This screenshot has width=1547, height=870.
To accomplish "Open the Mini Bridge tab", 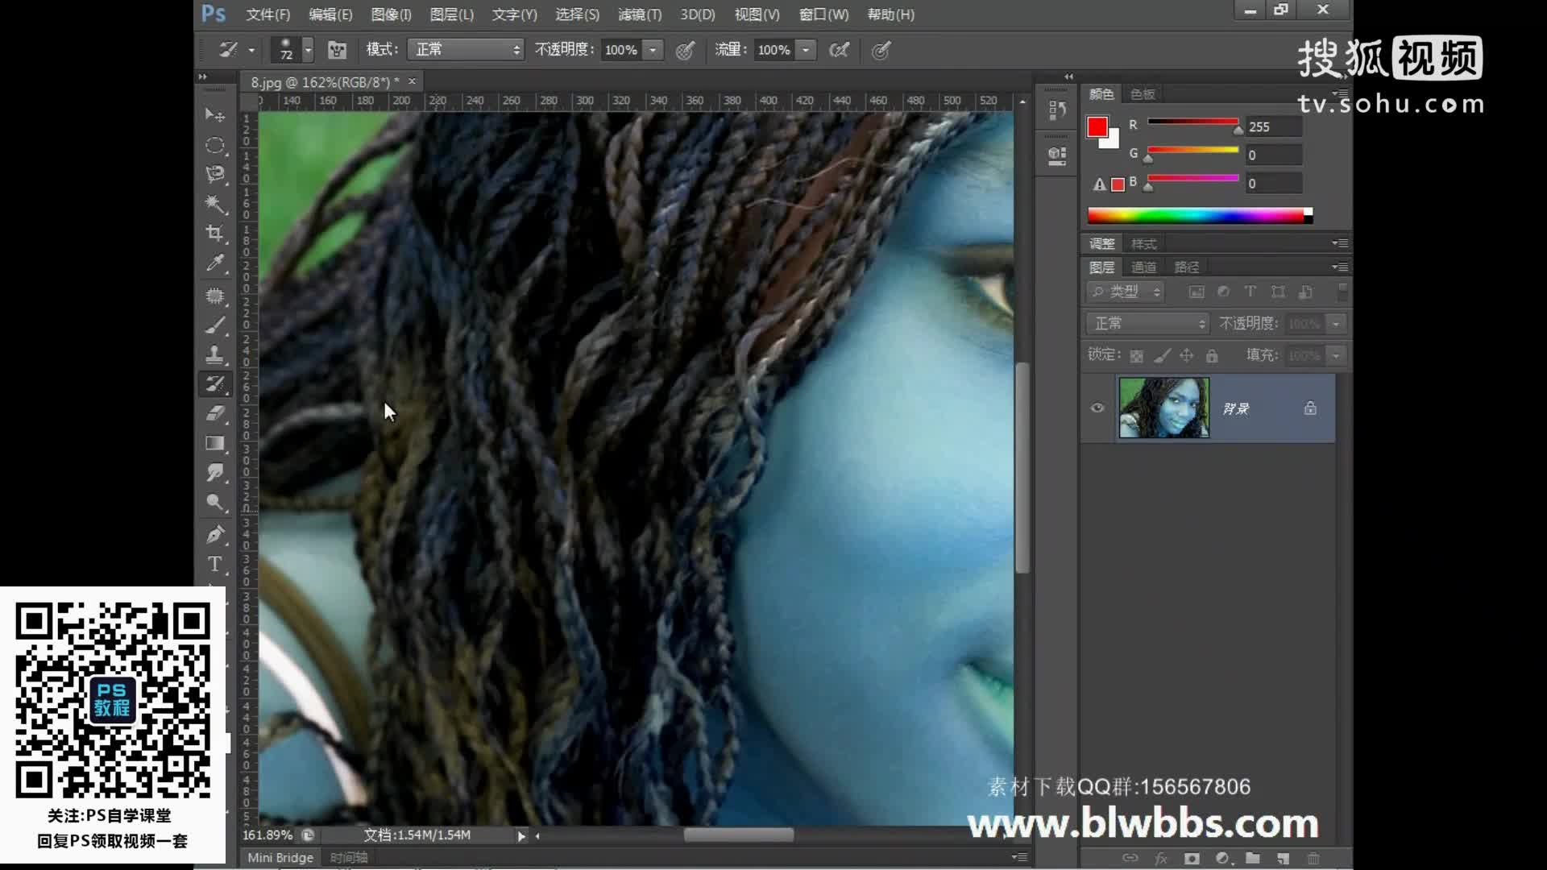I will point(280,858).
